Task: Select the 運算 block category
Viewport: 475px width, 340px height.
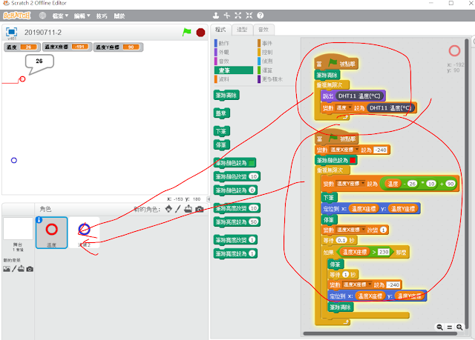Action: (x=267, y=70)
